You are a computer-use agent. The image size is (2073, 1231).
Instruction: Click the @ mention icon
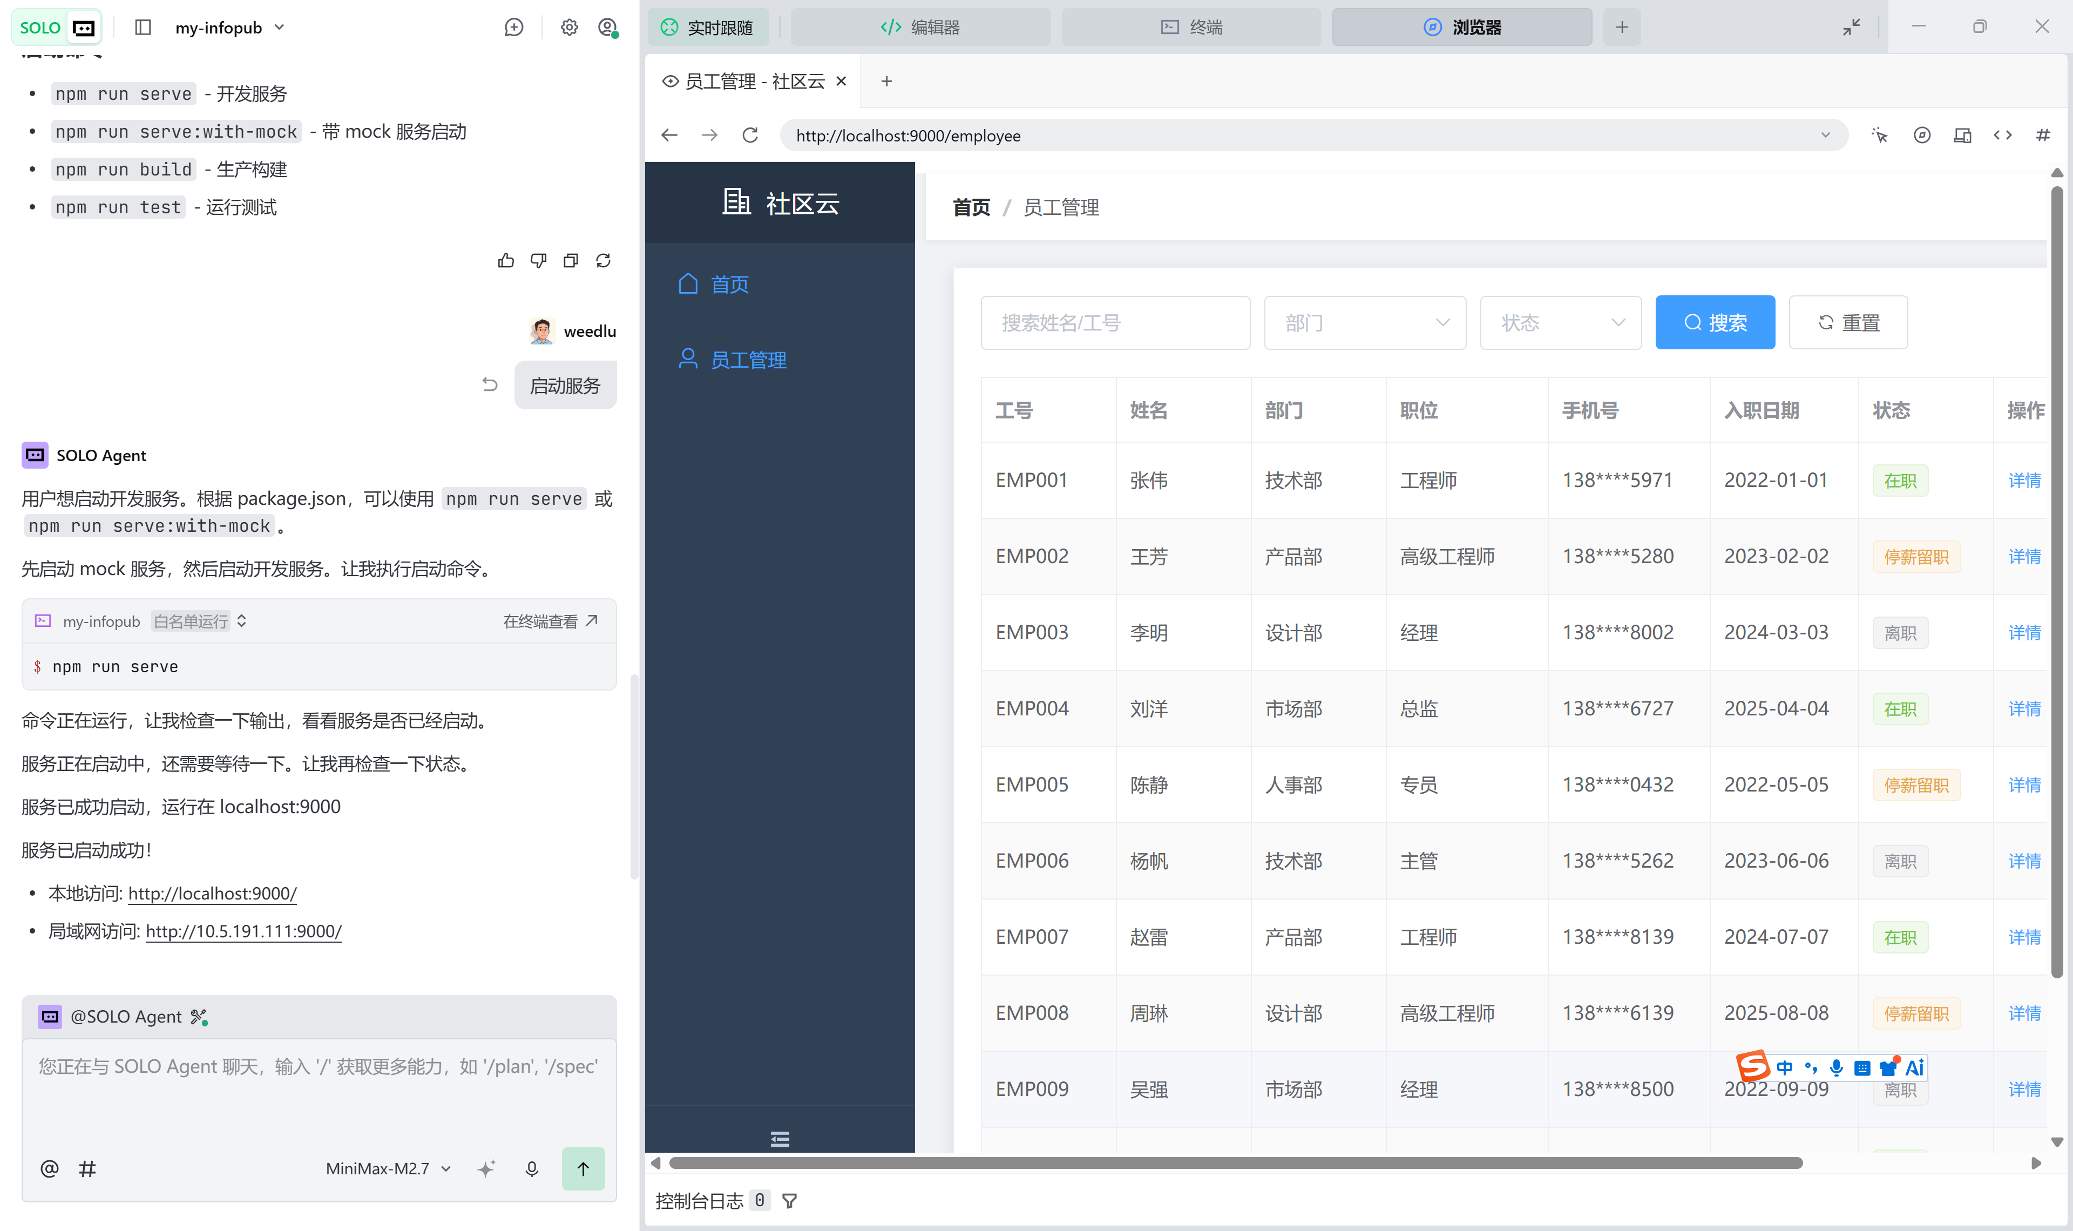pos(49,1169)
